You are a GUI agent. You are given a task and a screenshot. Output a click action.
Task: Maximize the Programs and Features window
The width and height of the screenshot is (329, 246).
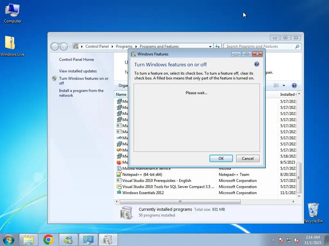(x=285, y=38)
